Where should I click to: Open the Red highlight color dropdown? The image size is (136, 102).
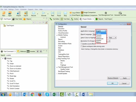tap(113, 38)
